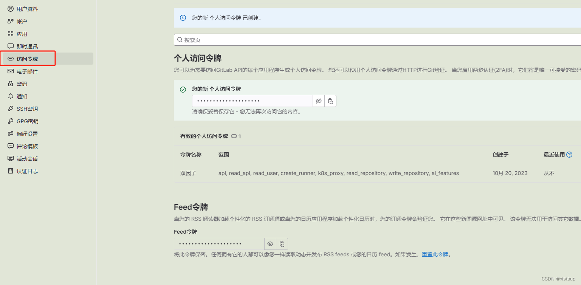Click the info icon in the token creation banner
This screenshot has width=581, height=285.
pyautogui.click(x=183, y=18)
